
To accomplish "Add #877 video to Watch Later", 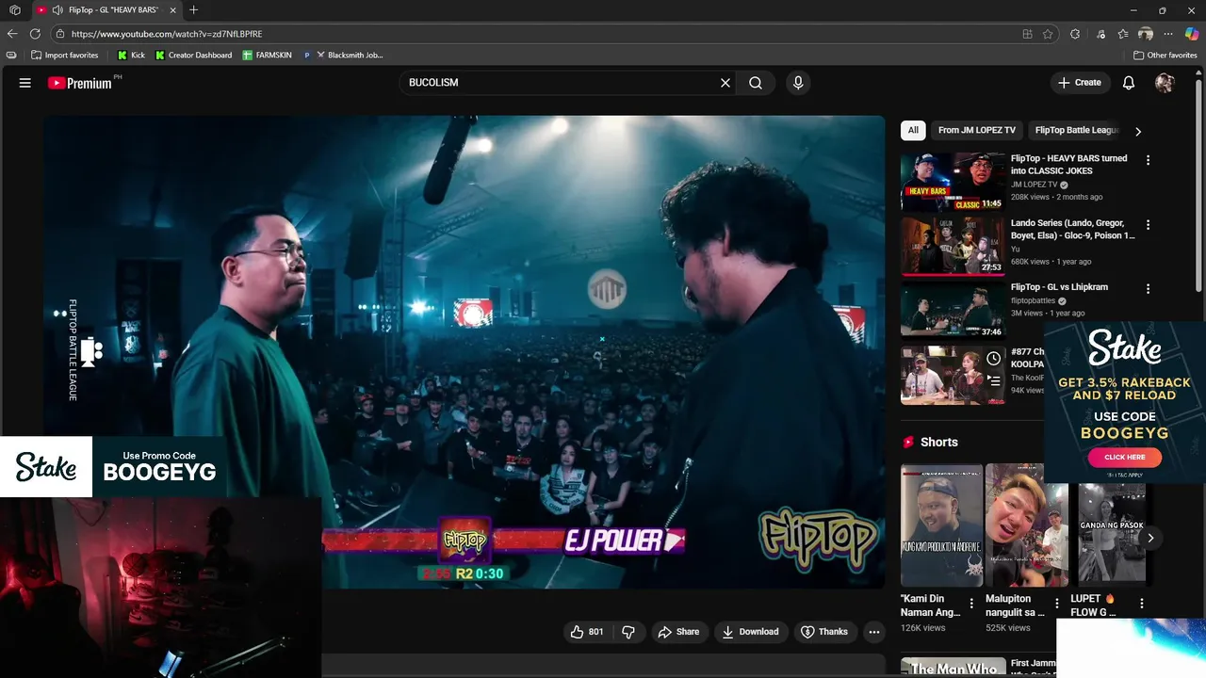I will coord(994,359).
